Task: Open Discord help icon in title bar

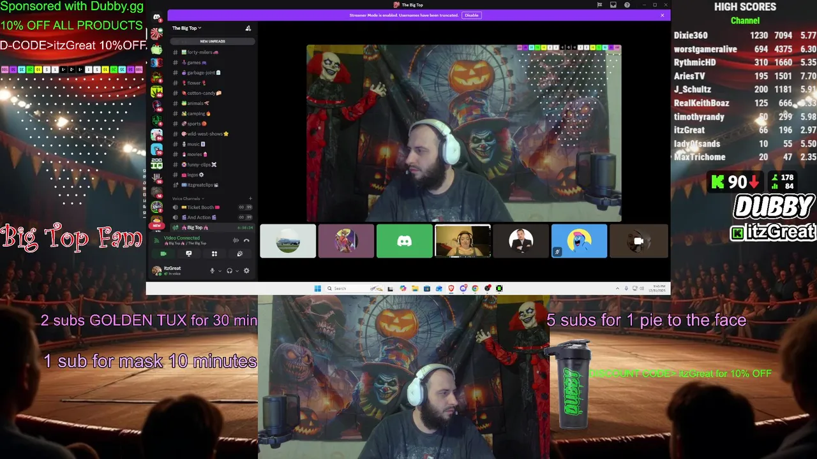Action: click(627, 5)
